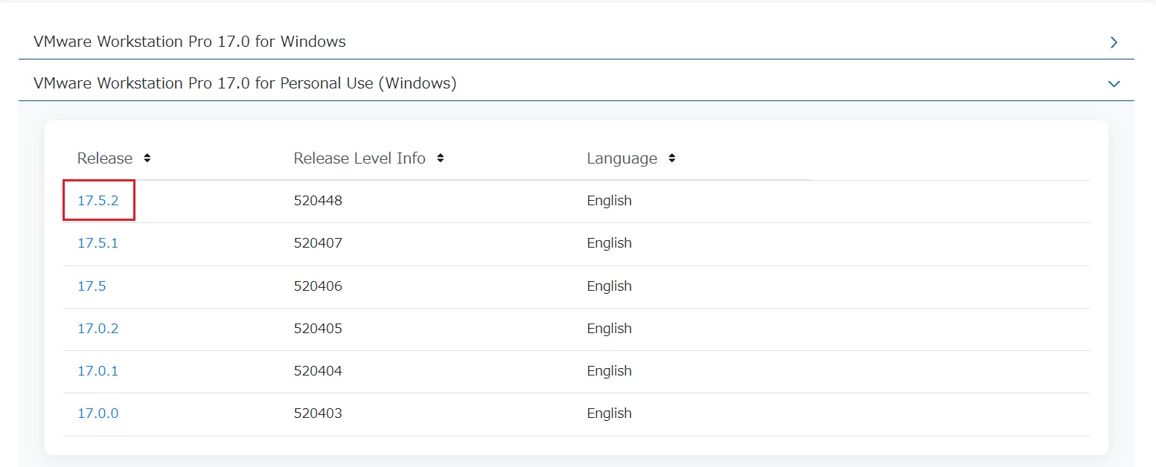Image resolution: width=1156 pixels, height=467 pixels.
Task: Expand the Workstation Pro 17.0 for Windows chevron
Action: (x=1114, y=42)
